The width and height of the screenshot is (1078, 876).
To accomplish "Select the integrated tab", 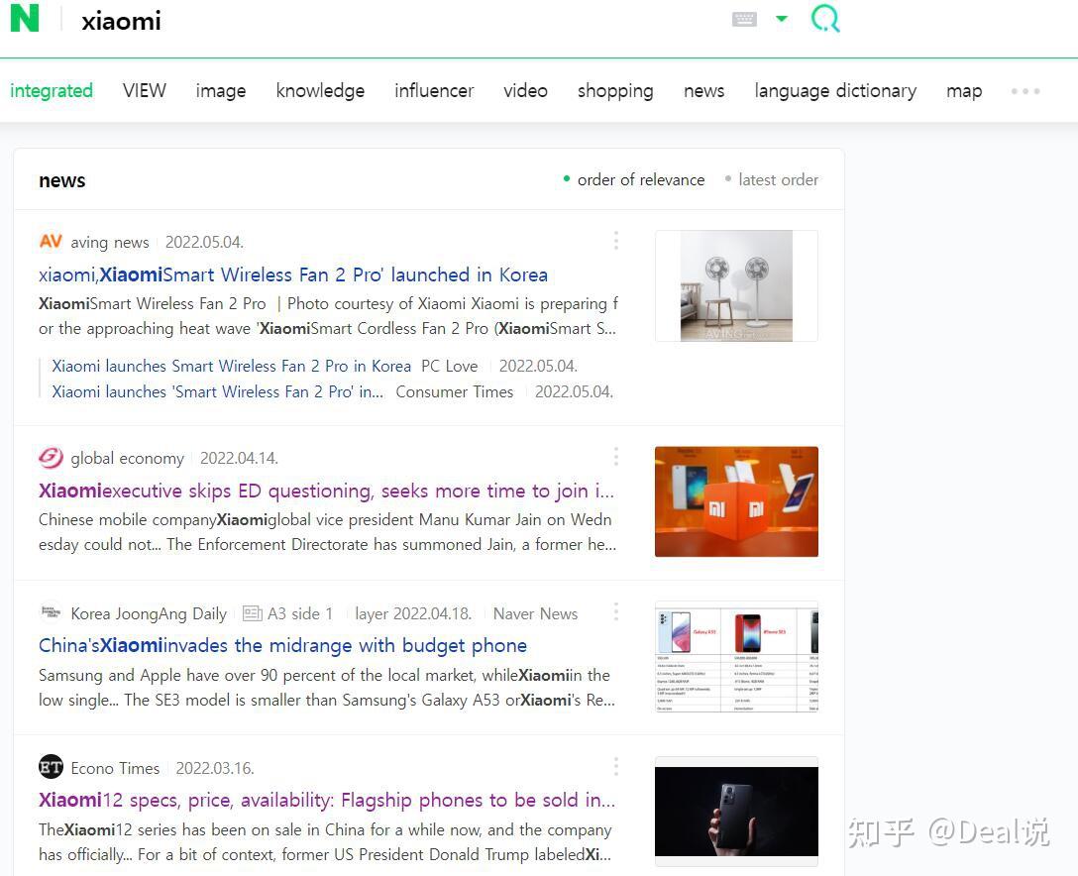I will 52,91.
